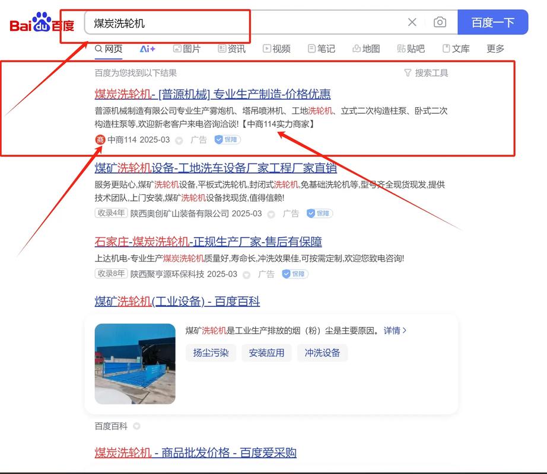The image size is (547, 474).
Task: Click 中商114 source name
Action: tap(122, 140)
